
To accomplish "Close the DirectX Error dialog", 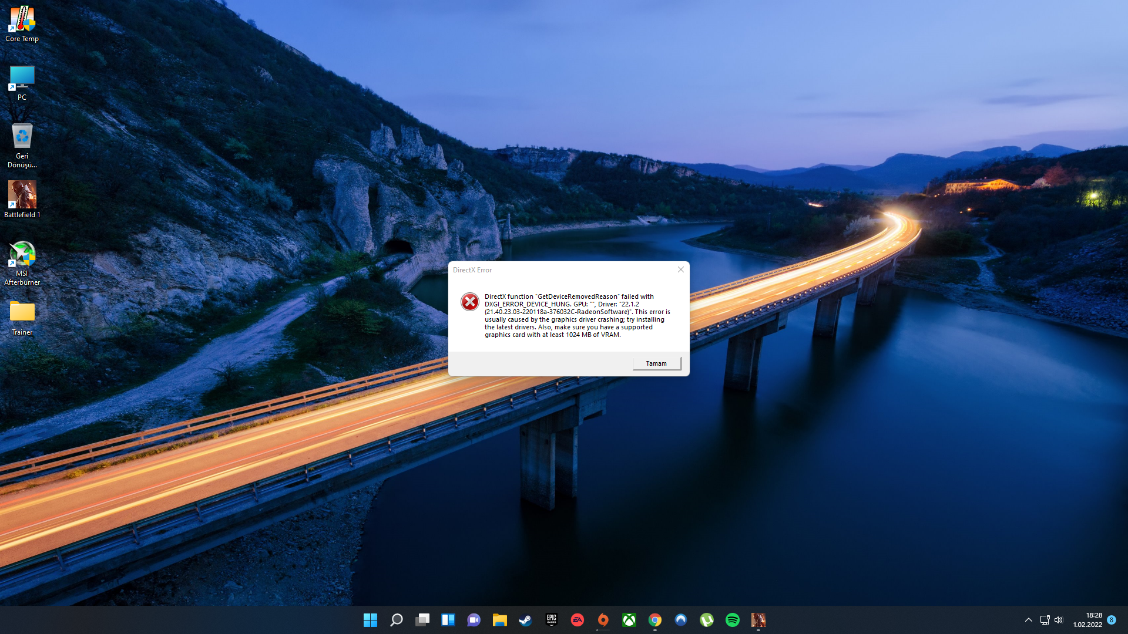I will 680,269.
